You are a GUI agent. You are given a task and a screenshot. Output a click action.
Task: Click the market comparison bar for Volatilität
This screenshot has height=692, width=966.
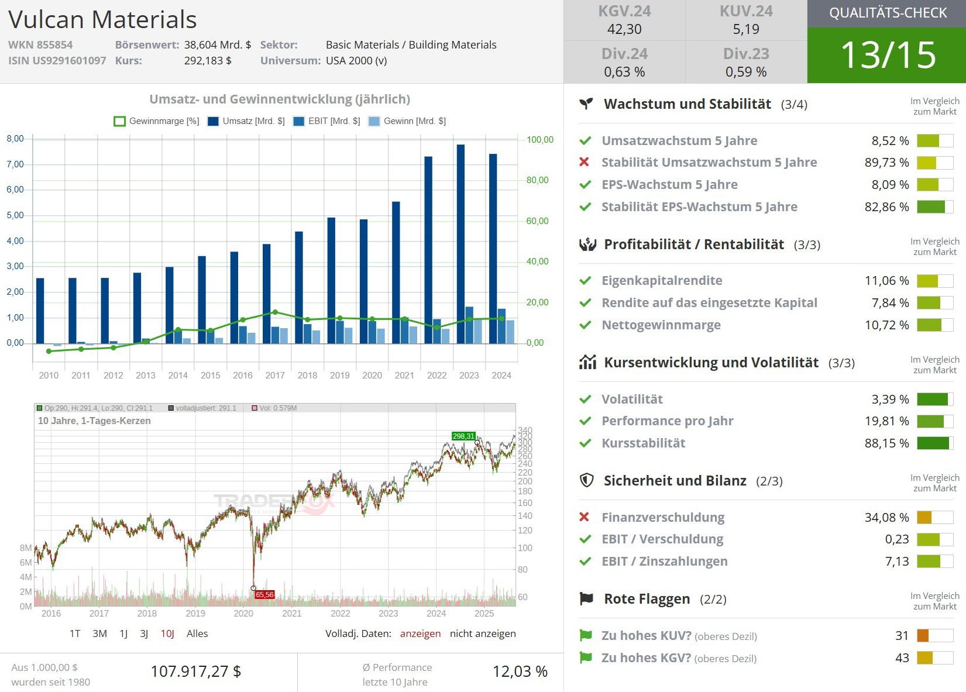coord(935,400)
